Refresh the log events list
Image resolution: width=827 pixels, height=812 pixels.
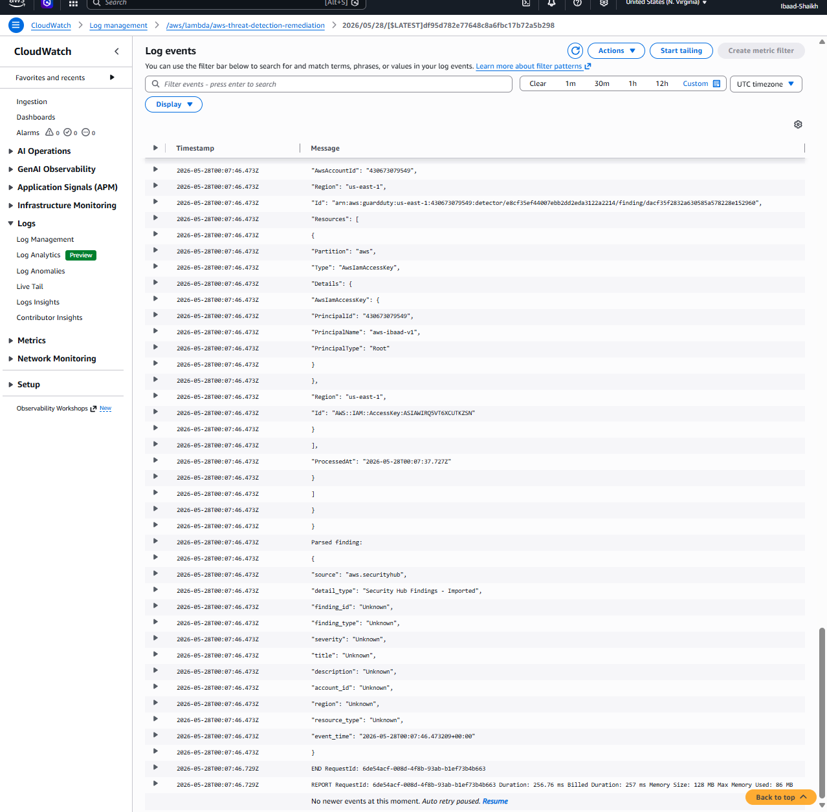(x=575, y=50)
